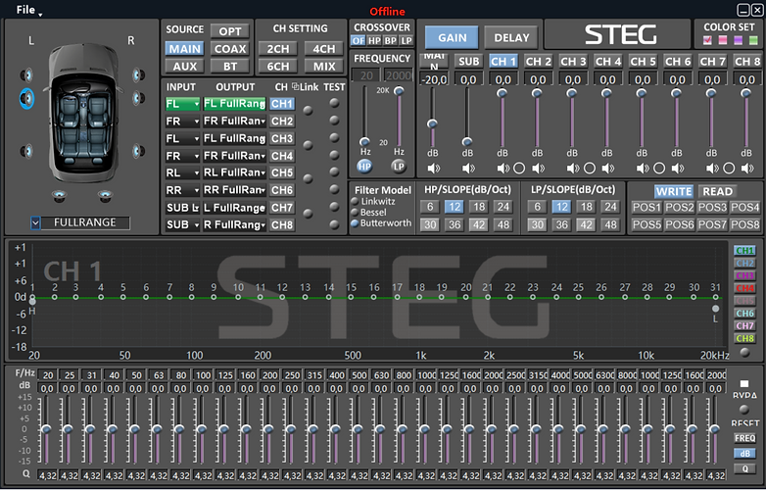The width and height of the screenshot is (766, 490).
Task: Select the front right door speaker icon
Action: 139,98
